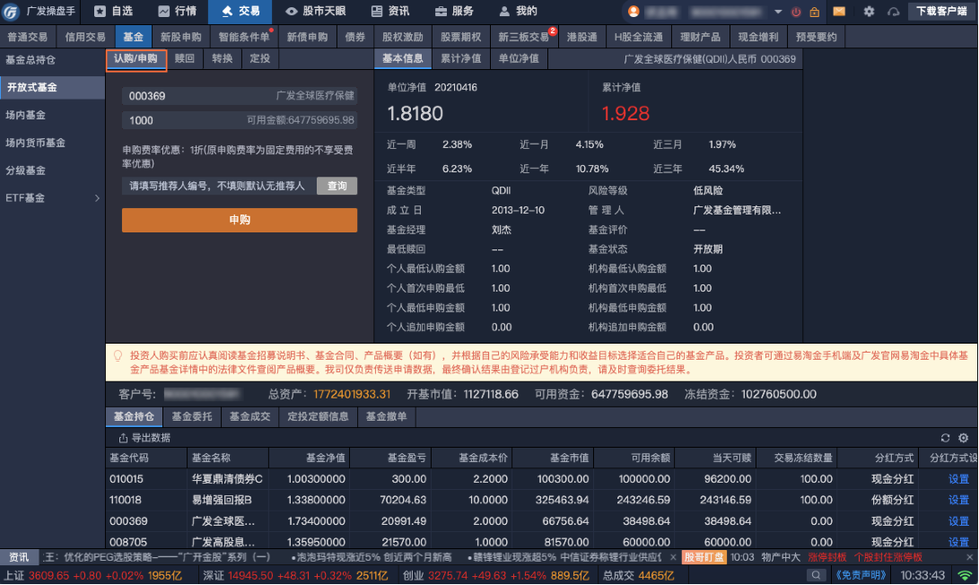Image resolution: width=979 pixels, height=585 pixels.
Task: Click the 导出数据 export icon
Action: point(123,438)
